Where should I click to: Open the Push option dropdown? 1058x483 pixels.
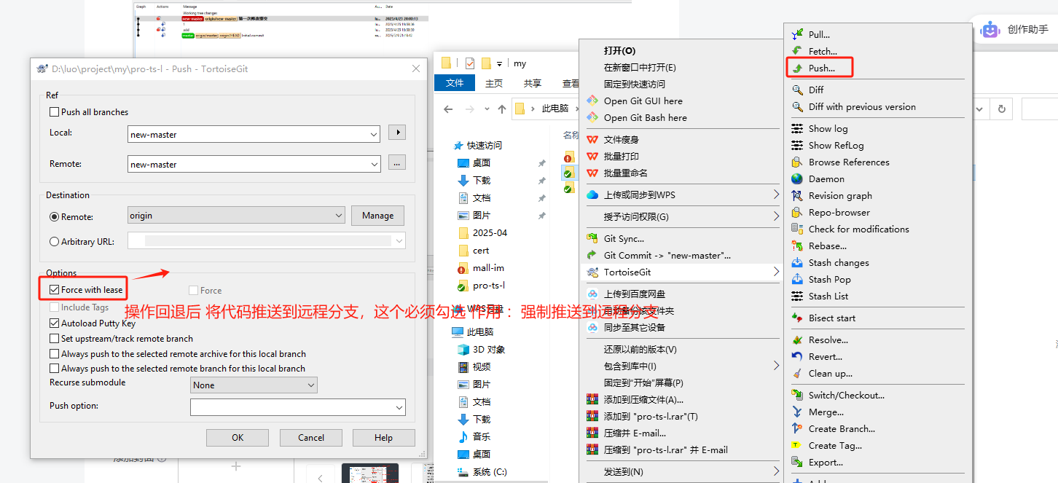(x=399, y=407)
